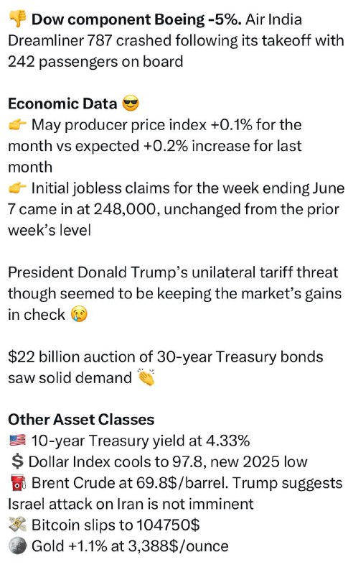Click the flying money emoji before Bitcoin
This screenshot has width=348, height=575.
17,525
